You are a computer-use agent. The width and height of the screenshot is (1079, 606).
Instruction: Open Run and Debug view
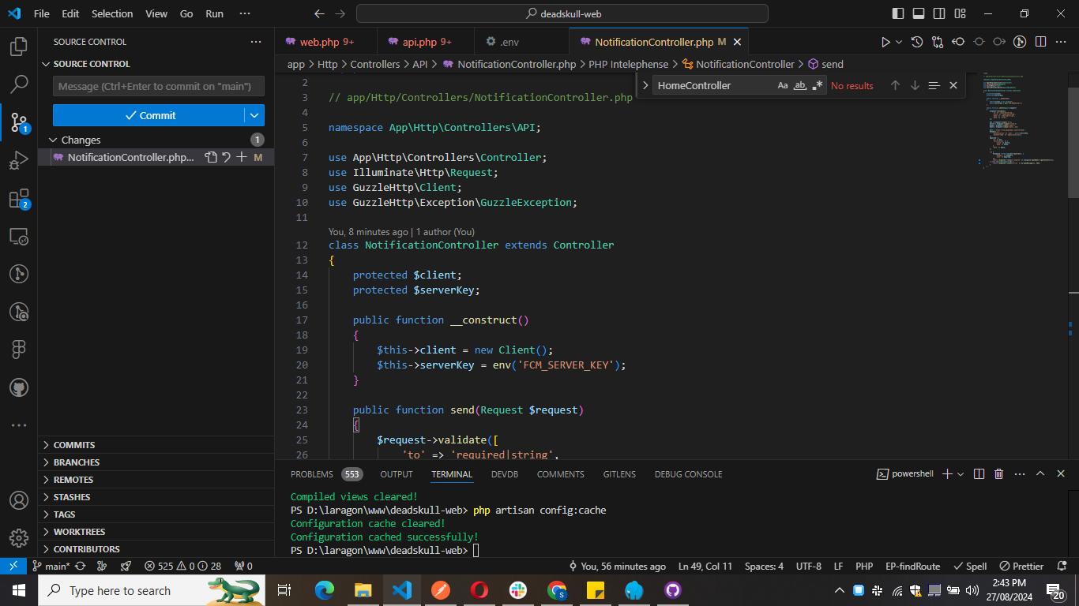[x=19, y=161]
